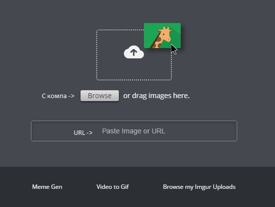Click the giraffe's head in green picture

tap(165, 34)
